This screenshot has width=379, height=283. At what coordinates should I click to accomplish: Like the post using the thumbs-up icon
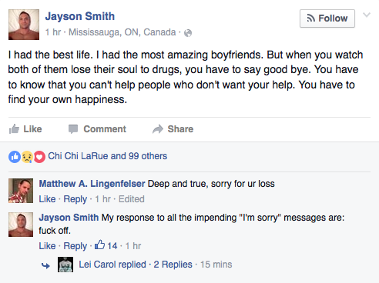14,129
